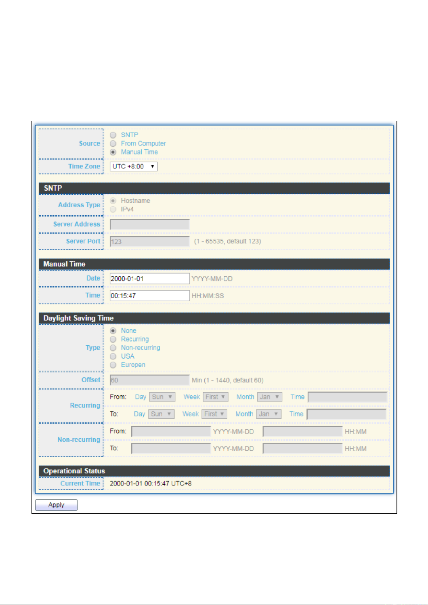Open Recurring To Day dropdown
428x605 pixels.
(x=162, y=414)
